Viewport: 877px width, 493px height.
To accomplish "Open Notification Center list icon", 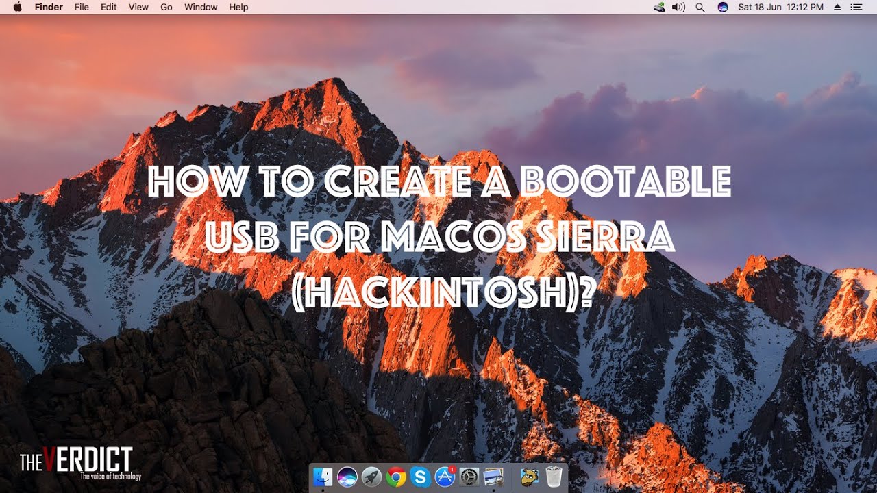I will pos(856,7).
